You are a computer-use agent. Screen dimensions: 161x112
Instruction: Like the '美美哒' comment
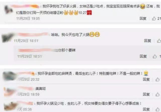click(157, 94)
